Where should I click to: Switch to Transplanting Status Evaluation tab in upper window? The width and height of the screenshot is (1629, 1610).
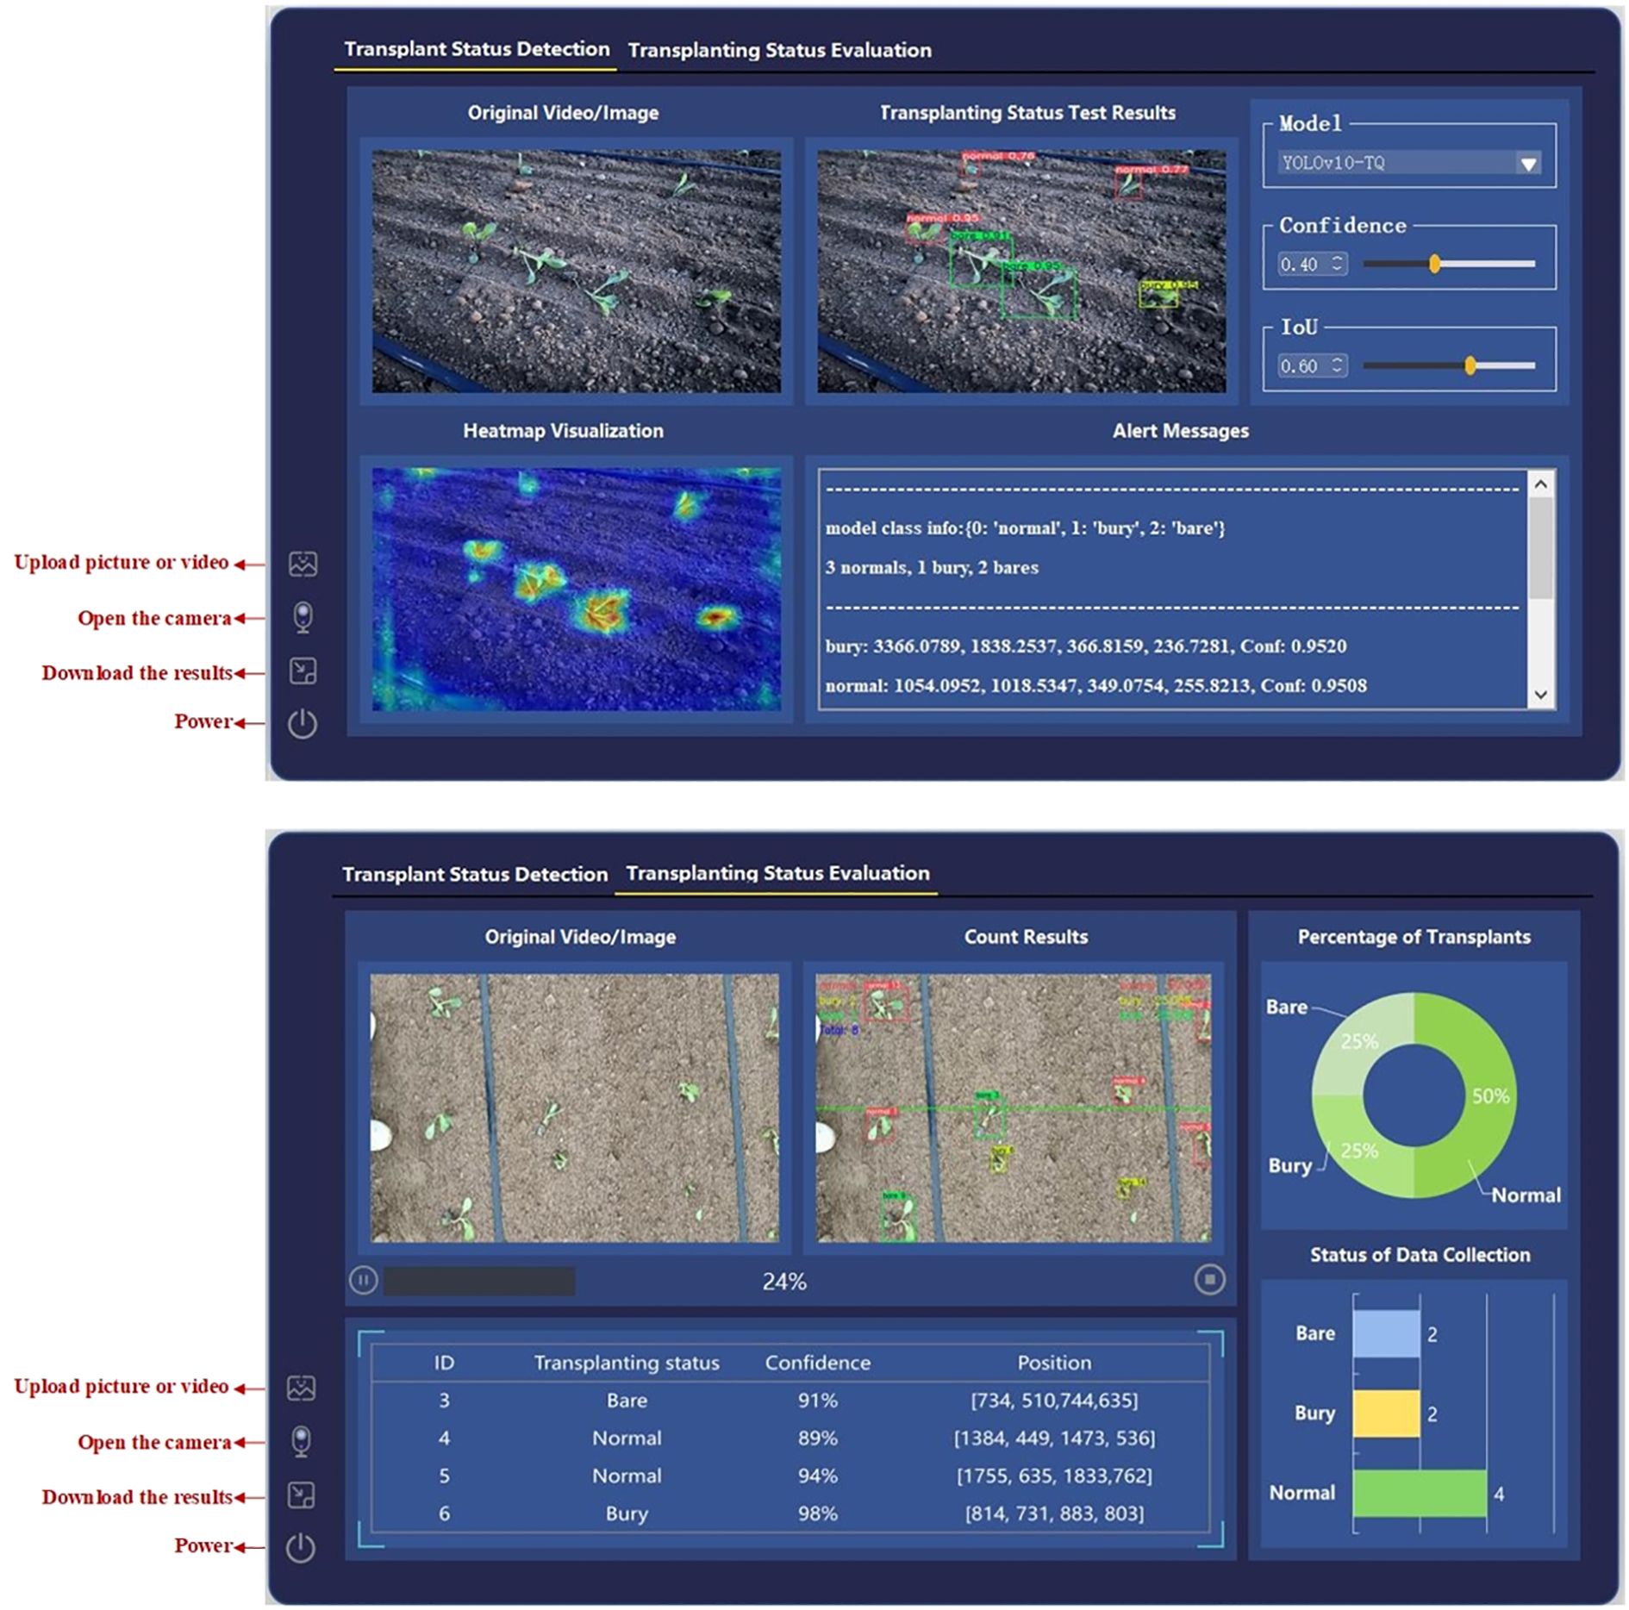(779, 50)
